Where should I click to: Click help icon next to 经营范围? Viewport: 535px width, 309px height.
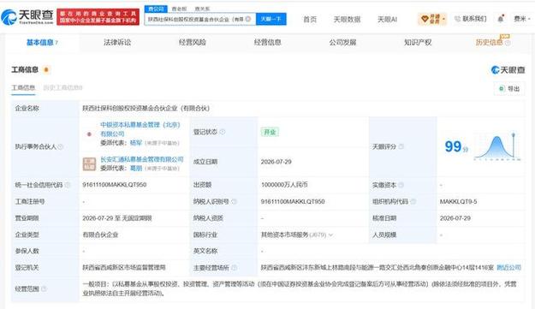(x=44, y=288)
